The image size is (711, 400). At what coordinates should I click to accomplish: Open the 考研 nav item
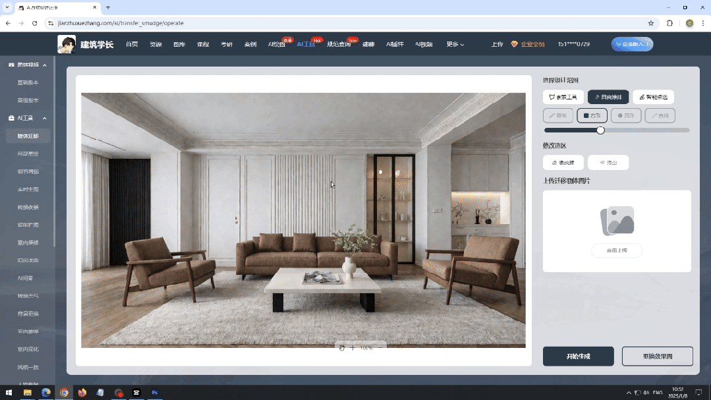pos(227,44)
